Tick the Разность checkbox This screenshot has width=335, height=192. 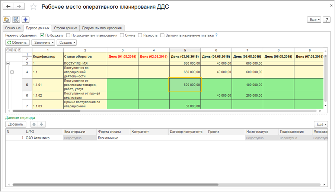(x=140, y=35)
